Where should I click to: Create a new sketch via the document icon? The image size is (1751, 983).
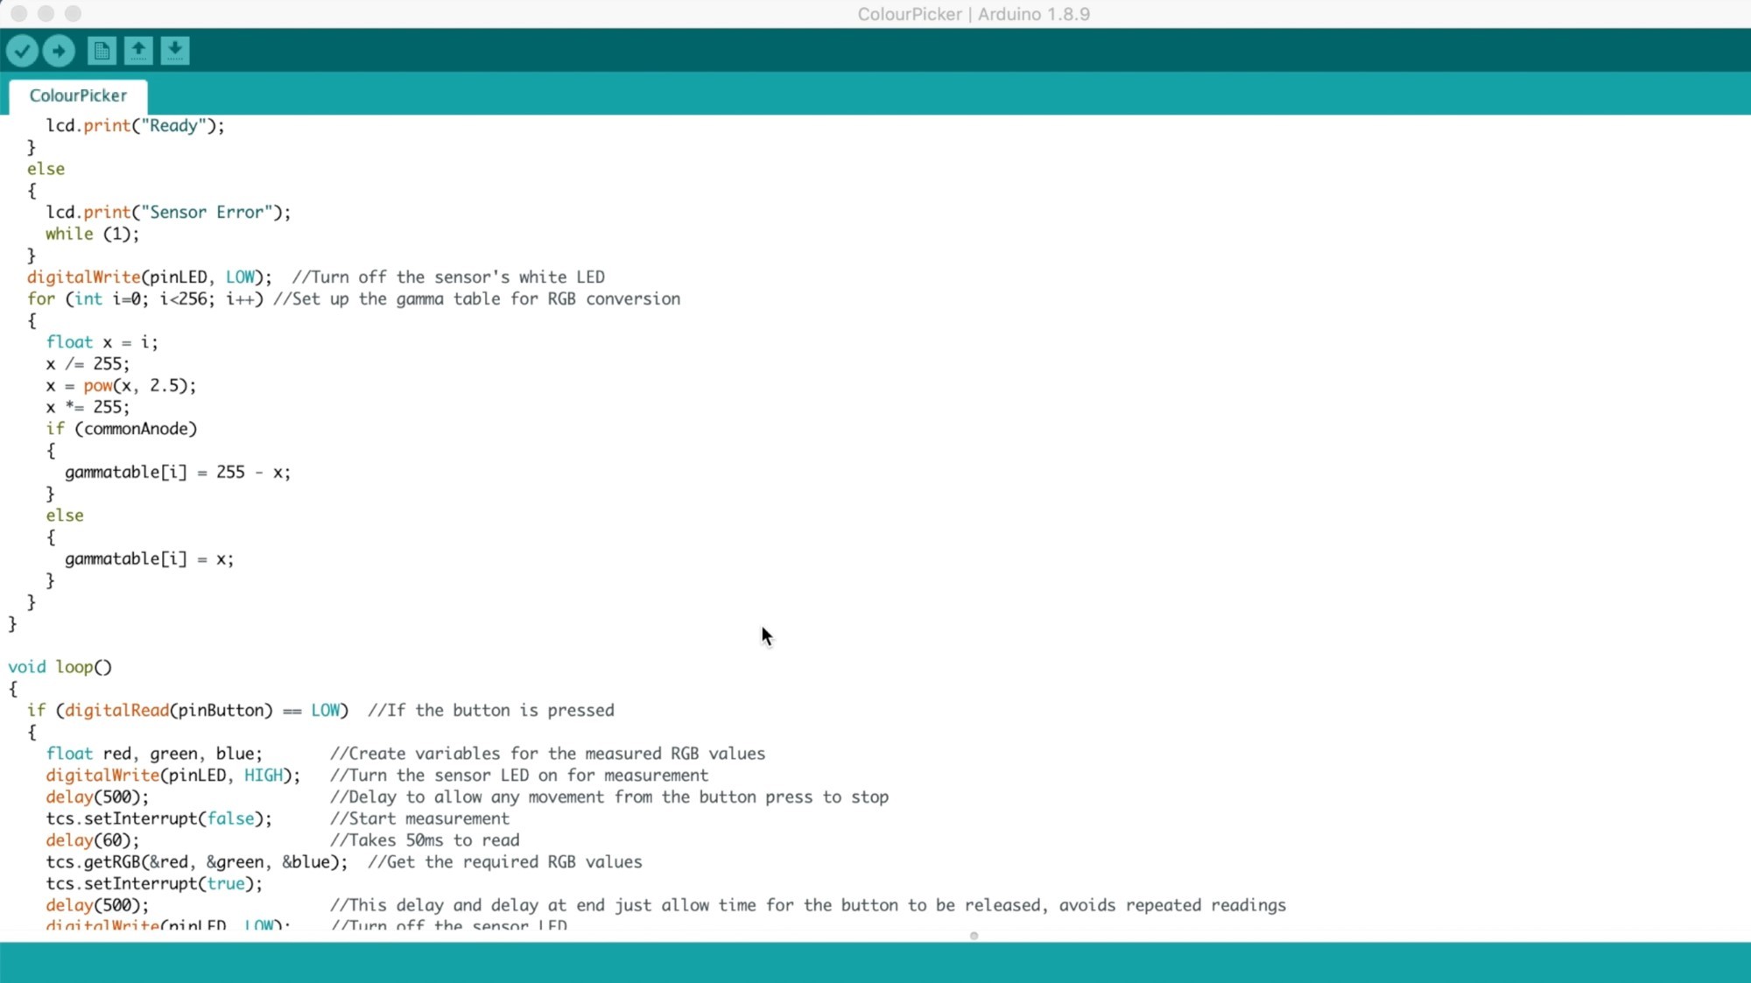coord(101,50)
